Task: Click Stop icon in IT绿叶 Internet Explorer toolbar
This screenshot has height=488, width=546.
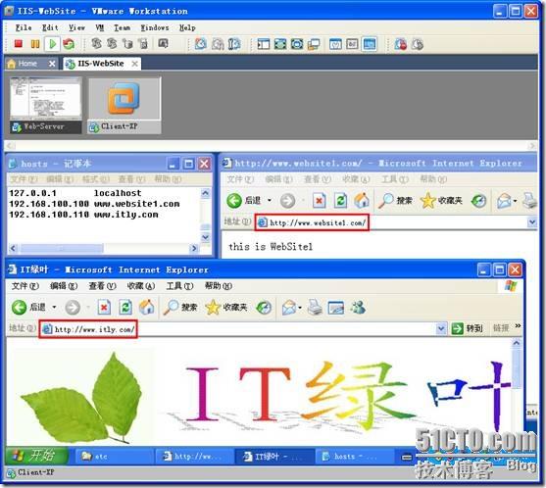Action: pyautogui.click(x=104, y=308)
